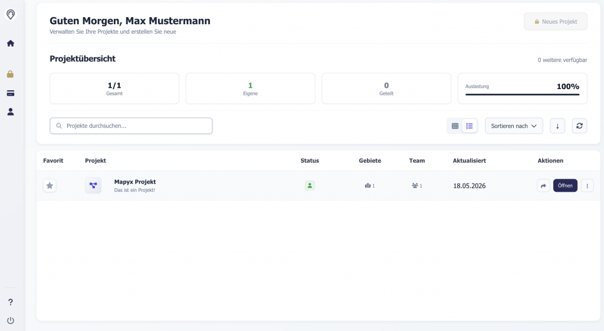The image size is (604, 331).
Task: Click the Gesamt 1/1 stat card
Action: pos(114,89)
